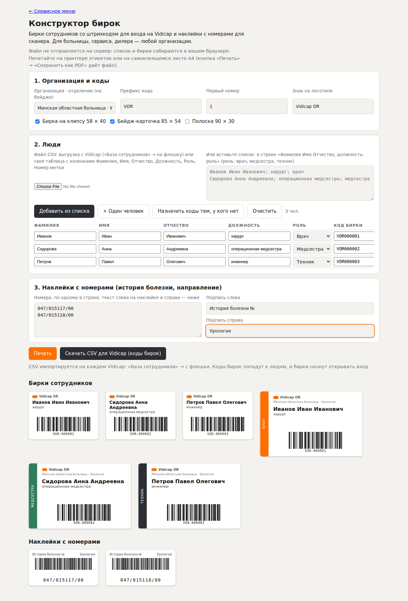
Task: Select the small clip badge for Петров Павел Олегович
Action: (218, 416)
